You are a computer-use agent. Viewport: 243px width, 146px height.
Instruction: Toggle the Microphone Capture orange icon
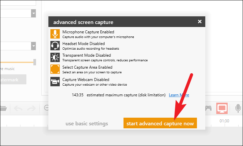[x=55, y=34]
